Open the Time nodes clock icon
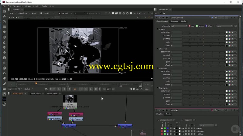 pos(4,21)
